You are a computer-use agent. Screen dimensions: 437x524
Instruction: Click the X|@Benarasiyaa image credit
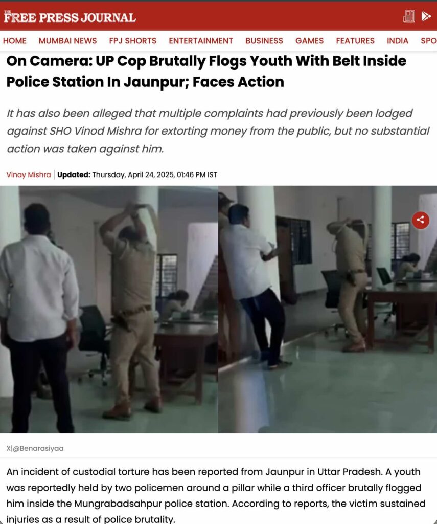pos(35,448)
